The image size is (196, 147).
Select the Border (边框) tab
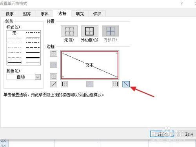tap(62, 13)
